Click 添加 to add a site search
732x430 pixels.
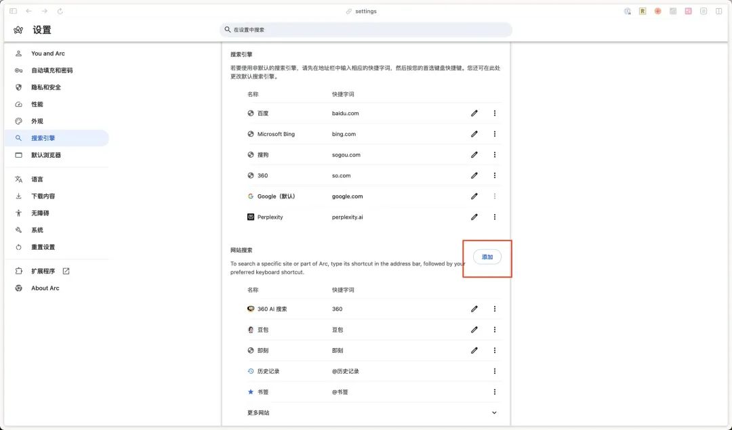click(x=487, y=257)
